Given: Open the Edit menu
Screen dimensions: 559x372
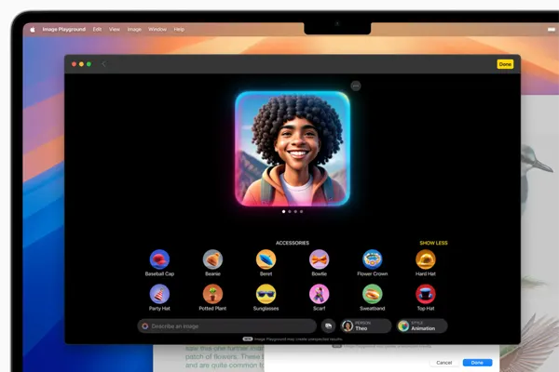Looking at the screenshot, I should point(97,29).
